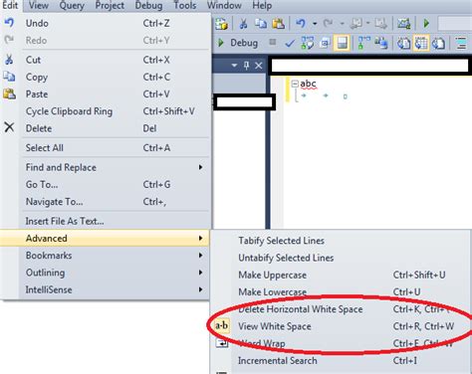Open the Help menu
This screenshot has height=374, width=472.
pos(262,5)
